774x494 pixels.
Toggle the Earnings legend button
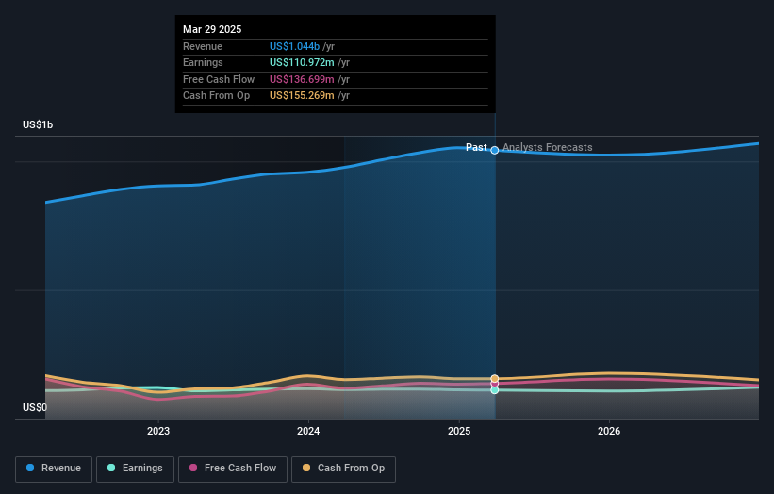135,469
